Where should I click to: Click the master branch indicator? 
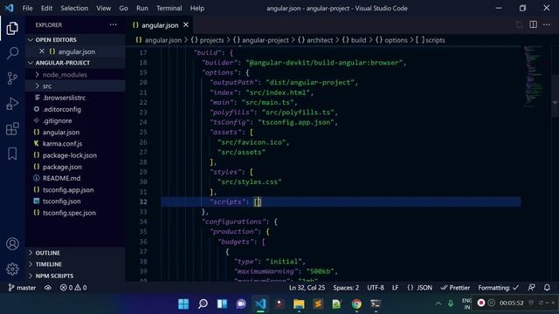coord(22,287)
